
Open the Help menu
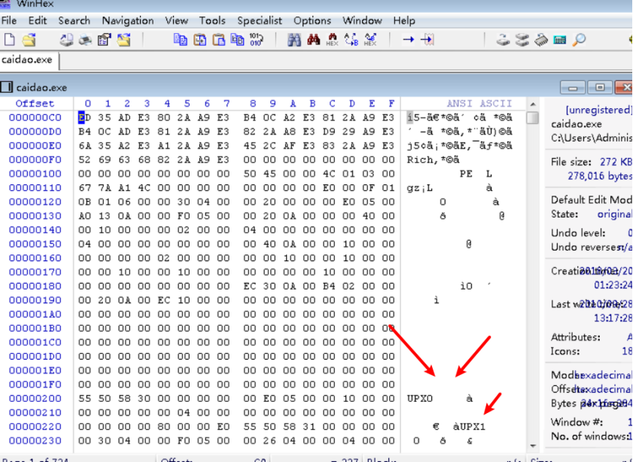pos(403,20)
